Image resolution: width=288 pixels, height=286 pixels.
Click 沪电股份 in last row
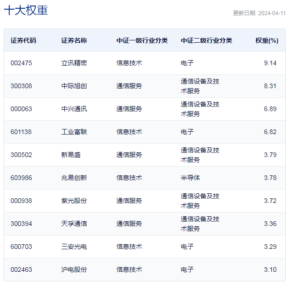click(x=74, y=269)
